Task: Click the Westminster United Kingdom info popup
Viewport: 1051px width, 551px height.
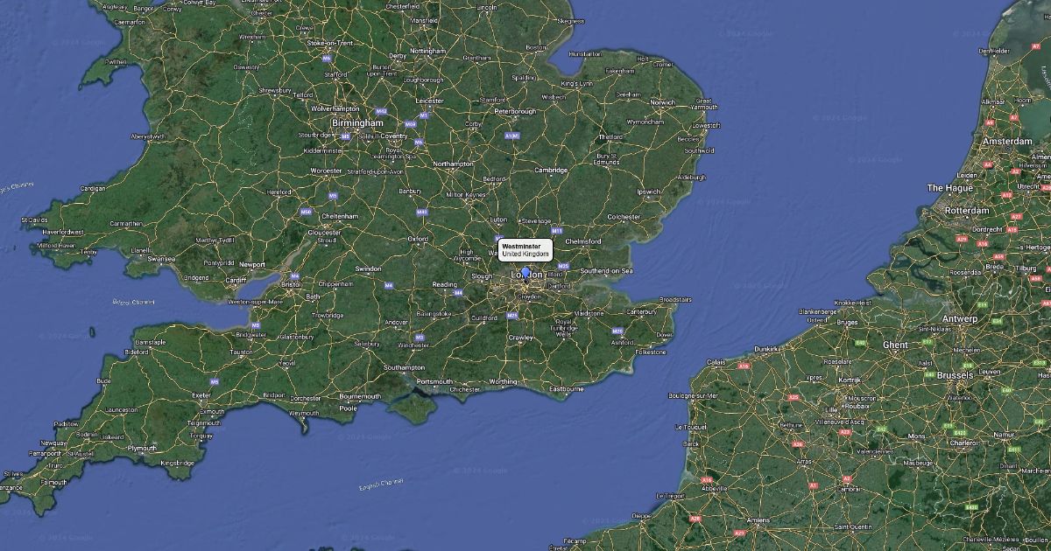Action: click(525, 250)
